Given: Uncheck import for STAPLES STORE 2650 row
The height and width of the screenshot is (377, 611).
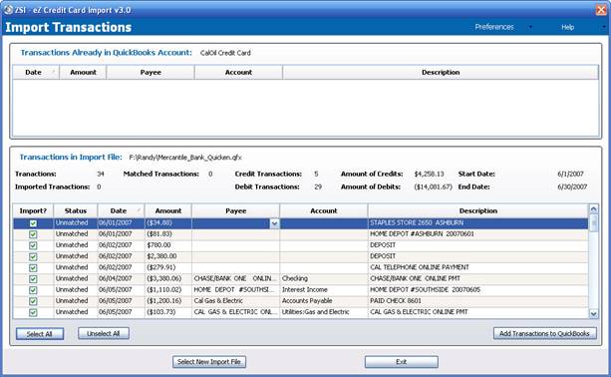Looking at the screenshot, I should click(33, 223).
